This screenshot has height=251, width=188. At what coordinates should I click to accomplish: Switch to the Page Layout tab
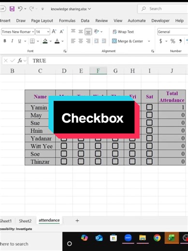(x=42, y=21)
